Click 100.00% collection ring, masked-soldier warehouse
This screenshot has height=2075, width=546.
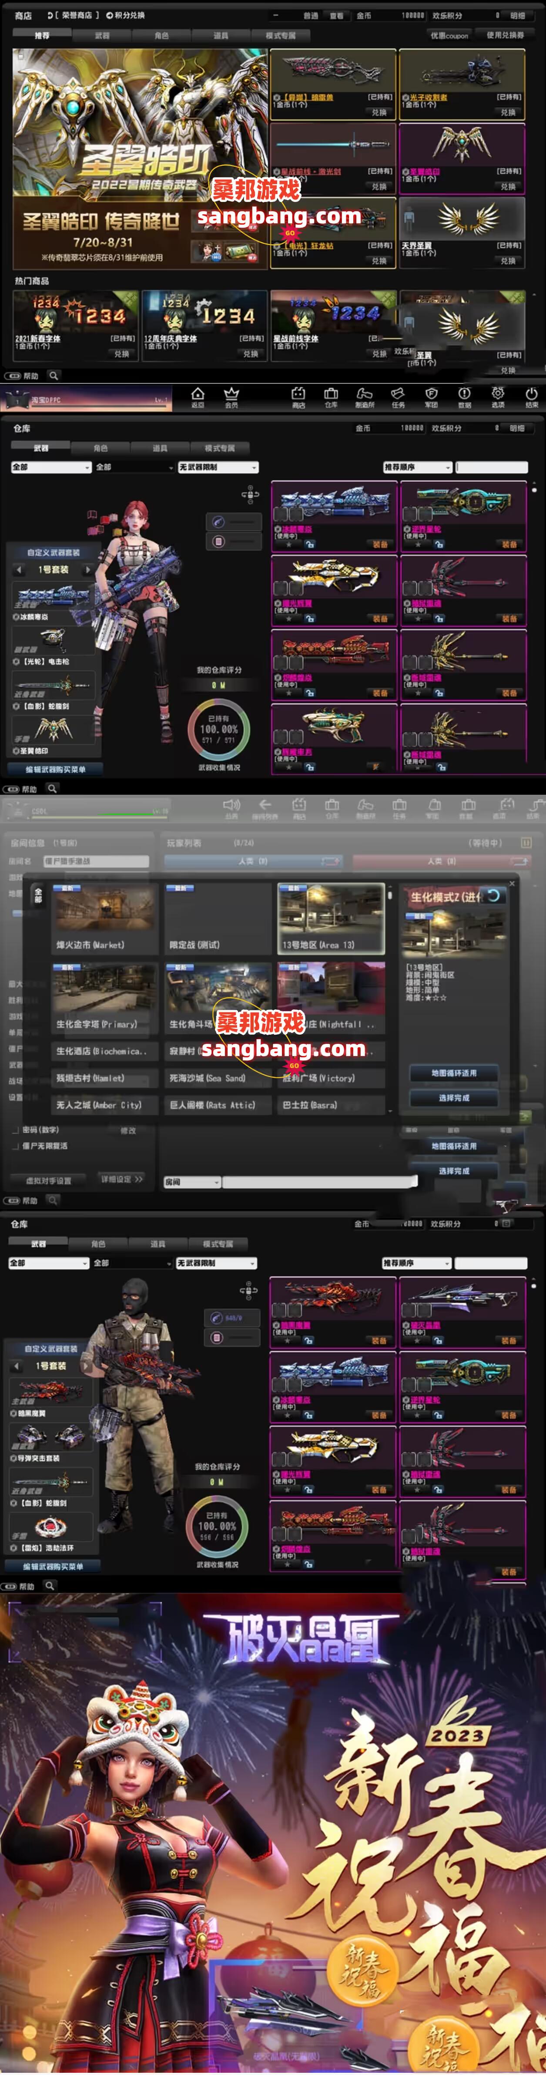click(x=217, y=1526)
